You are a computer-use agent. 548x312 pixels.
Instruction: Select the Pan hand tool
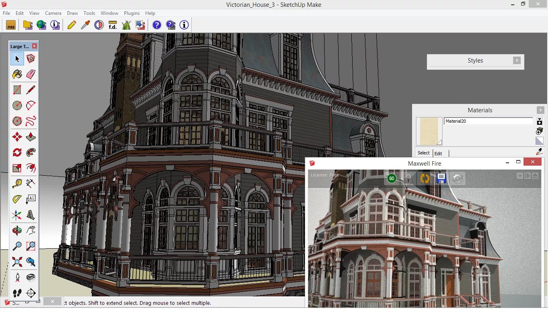point(31,231)
